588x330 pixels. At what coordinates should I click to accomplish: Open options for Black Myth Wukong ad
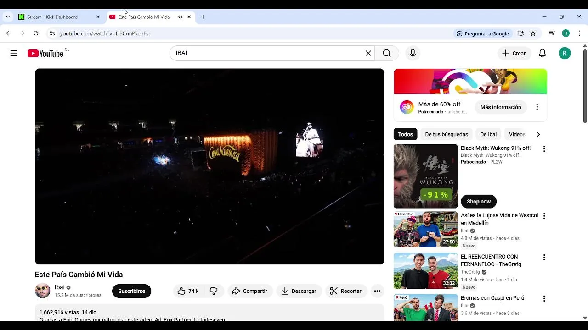pos(544,149)
